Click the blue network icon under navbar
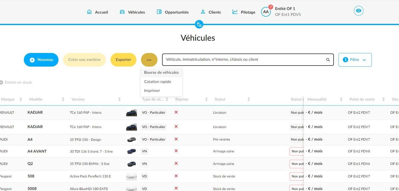 point(199,24)
